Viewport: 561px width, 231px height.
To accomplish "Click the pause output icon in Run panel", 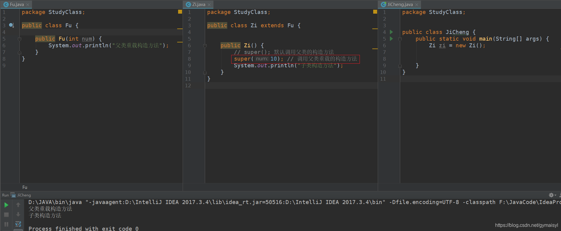I will (x=6, y=224).
